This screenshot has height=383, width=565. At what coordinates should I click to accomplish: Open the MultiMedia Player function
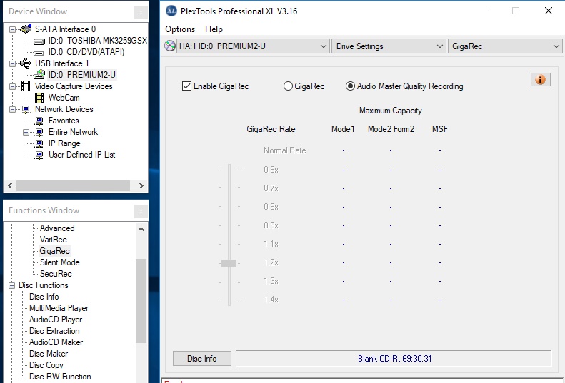tap(59, 308)
